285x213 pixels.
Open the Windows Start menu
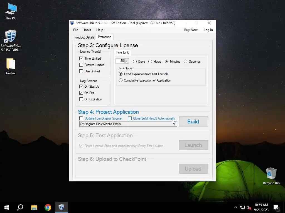(7, 207)
